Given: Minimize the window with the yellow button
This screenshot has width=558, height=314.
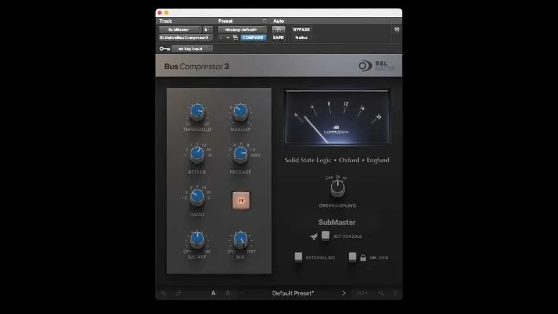Looking at the screenshot, I should click(166, 13).
